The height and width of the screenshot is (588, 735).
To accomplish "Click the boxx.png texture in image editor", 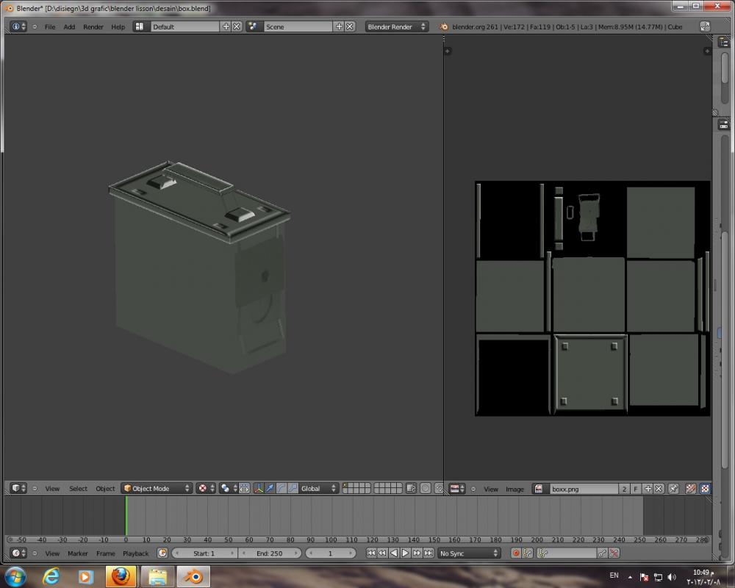I will pos(592,298).
